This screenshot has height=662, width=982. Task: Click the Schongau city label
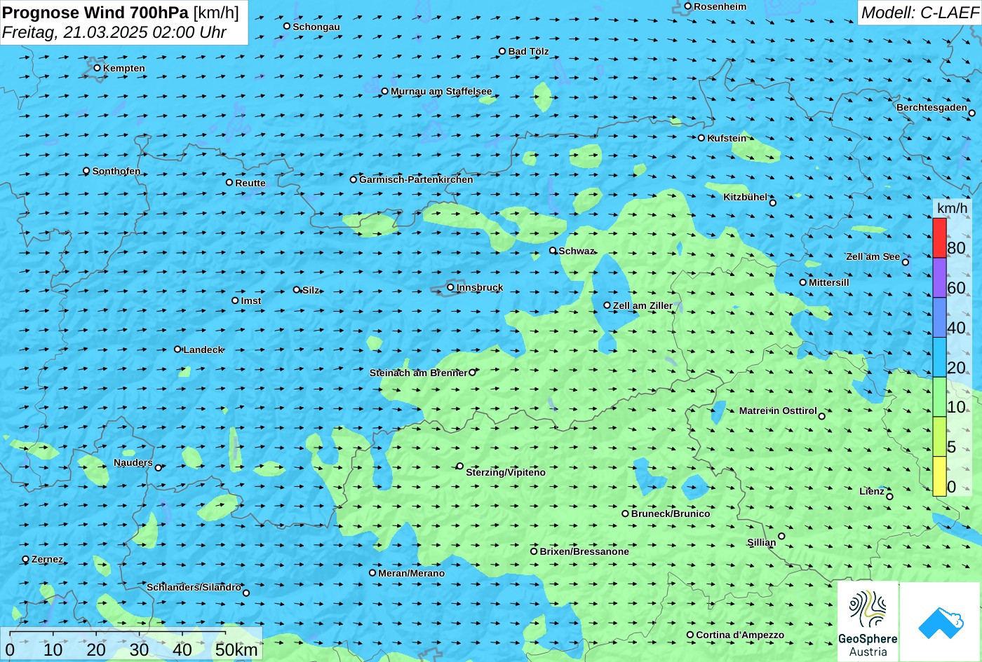316,27
